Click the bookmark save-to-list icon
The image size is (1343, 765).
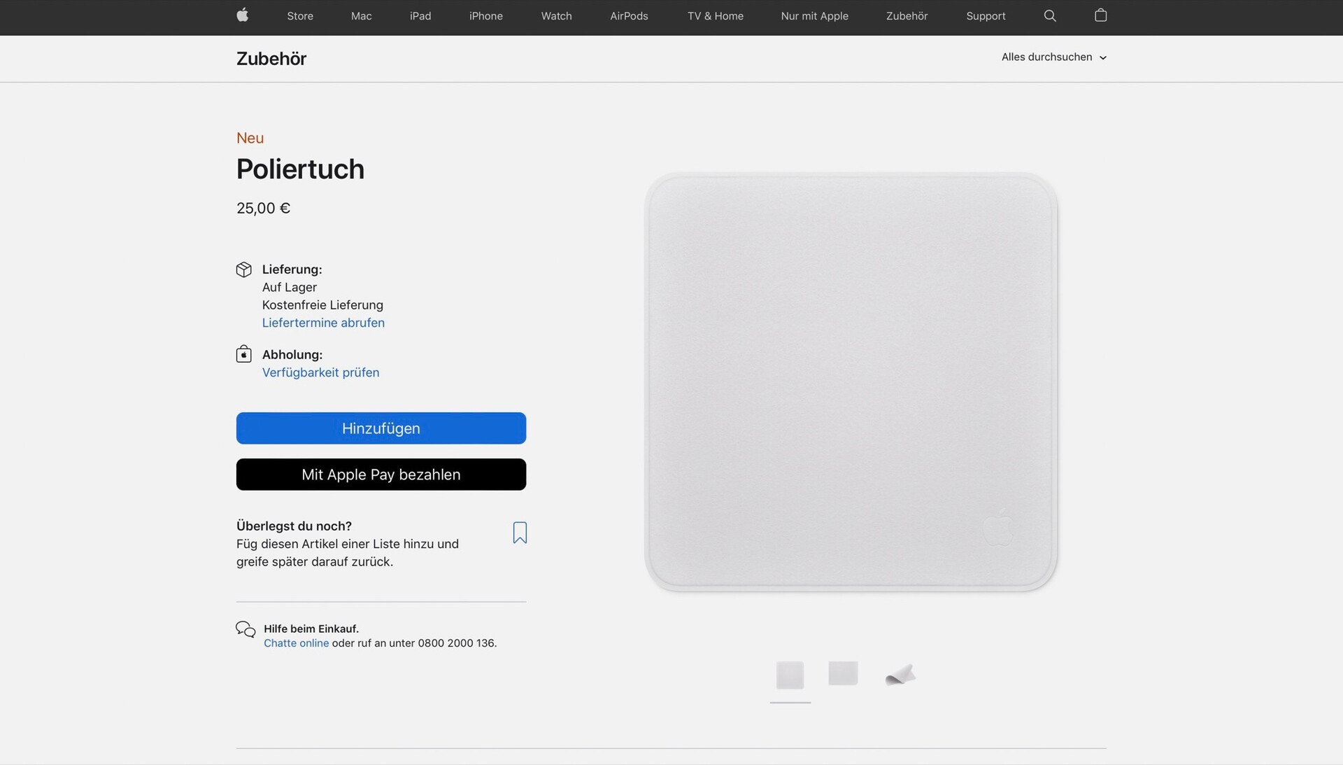pyautogui.click(x=520, y=533)
